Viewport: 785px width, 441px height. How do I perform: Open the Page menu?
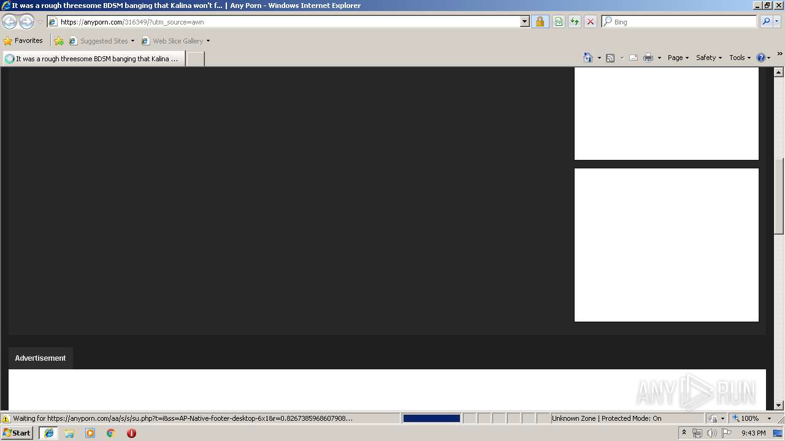(678, 58)
